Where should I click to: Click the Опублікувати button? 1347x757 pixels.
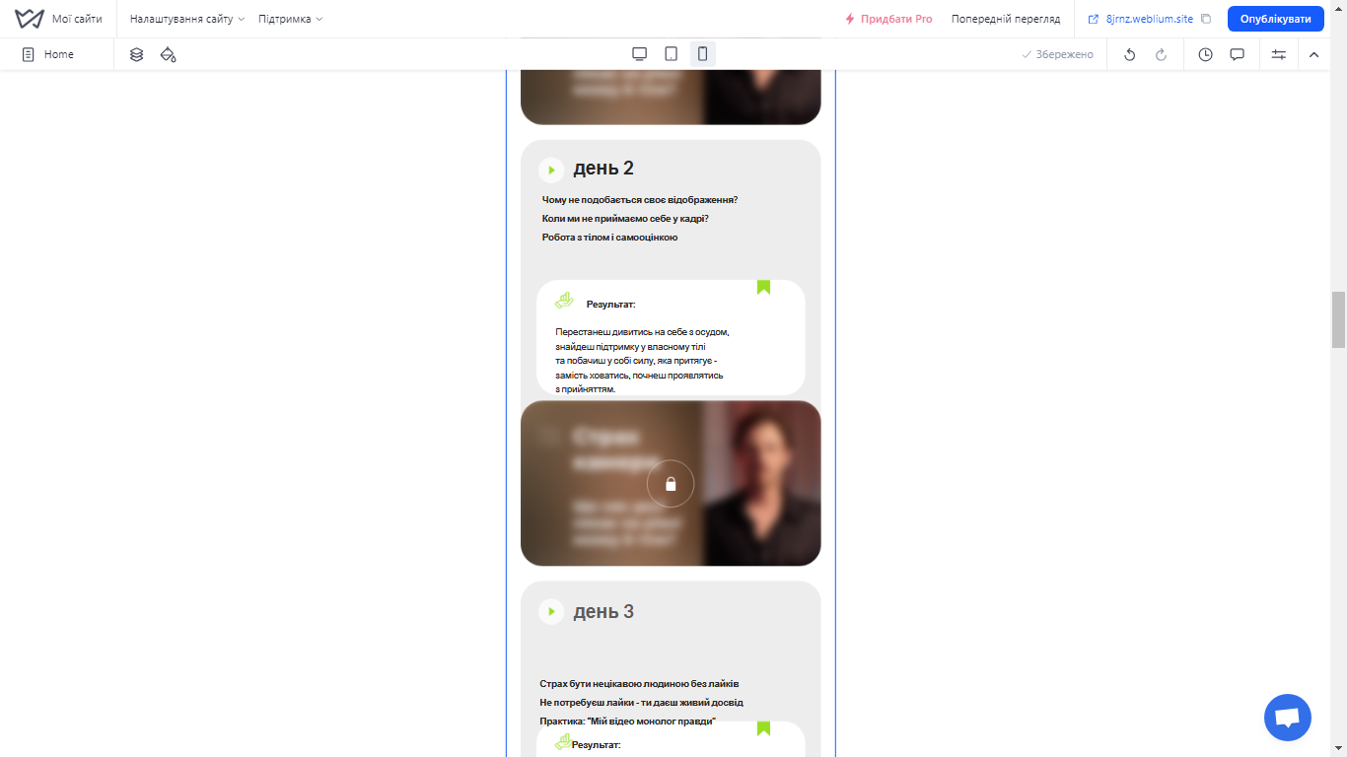(1276, 19)
